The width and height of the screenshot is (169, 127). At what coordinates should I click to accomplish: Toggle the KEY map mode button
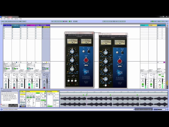155,21
